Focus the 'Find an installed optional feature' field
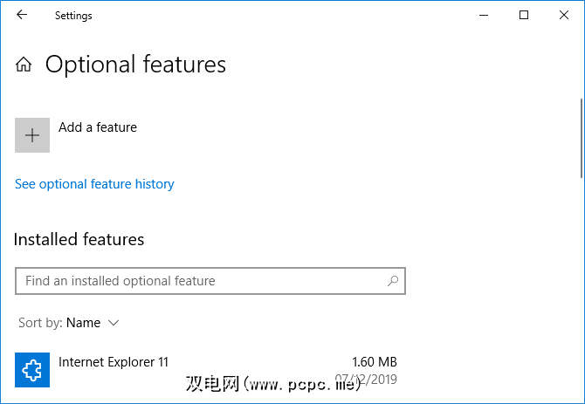The image size is (585, 404). click(201, 281)
